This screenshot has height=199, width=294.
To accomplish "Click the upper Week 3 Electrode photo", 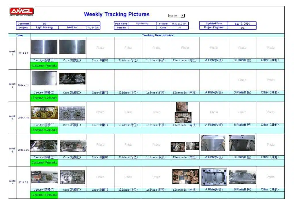I will tap(182, 107).
